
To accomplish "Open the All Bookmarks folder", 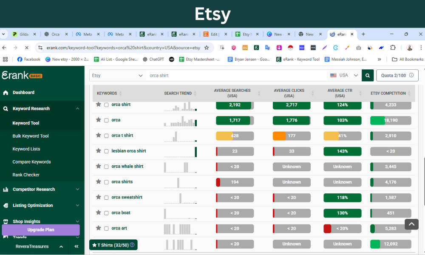I will pos(408,59).
